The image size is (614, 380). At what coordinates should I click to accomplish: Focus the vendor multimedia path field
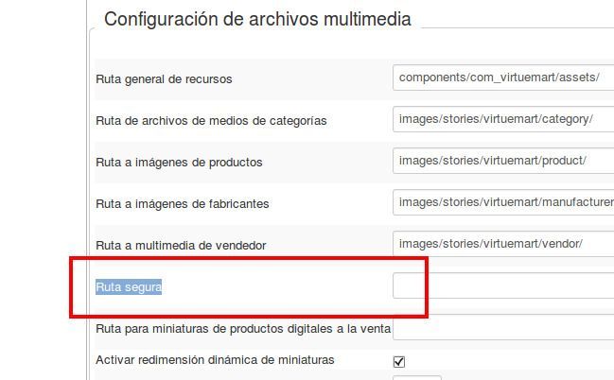click(x=503, y=244)
